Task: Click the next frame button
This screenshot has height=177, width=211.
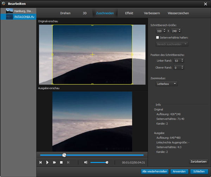Action: (68, 162)
